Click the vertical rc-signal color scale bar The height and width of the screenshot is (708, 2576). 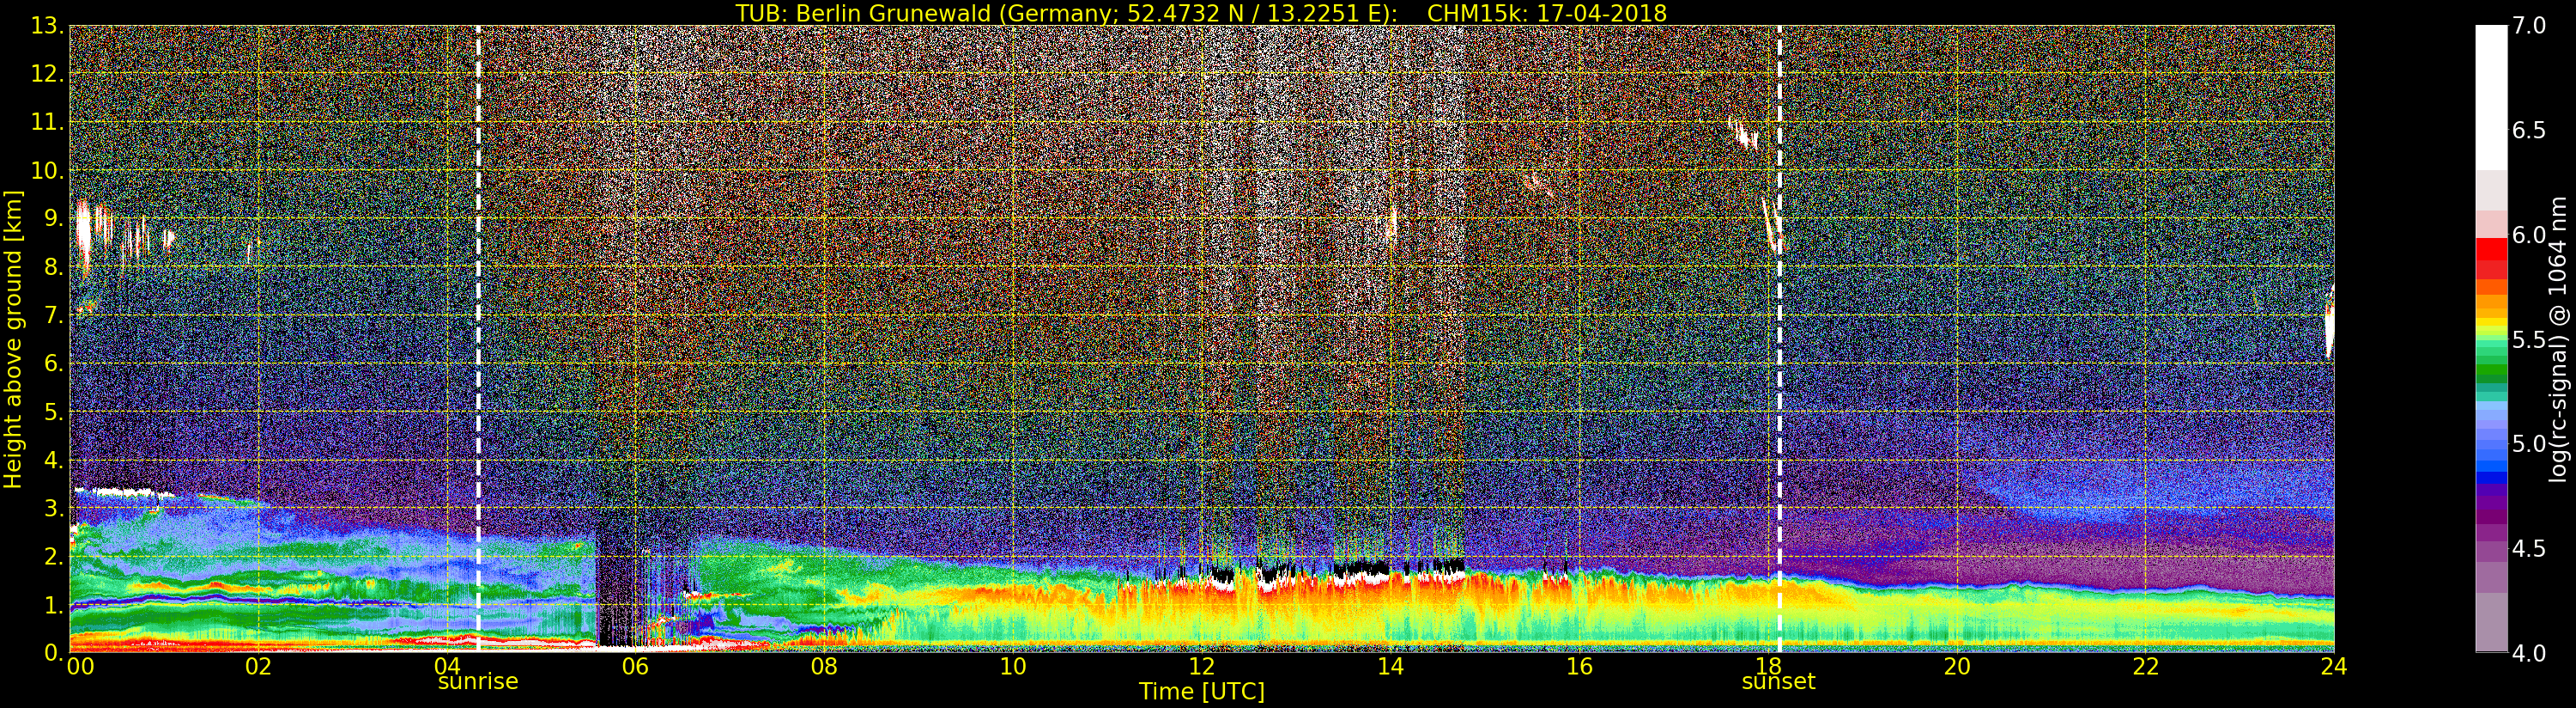click(2491, 339)
